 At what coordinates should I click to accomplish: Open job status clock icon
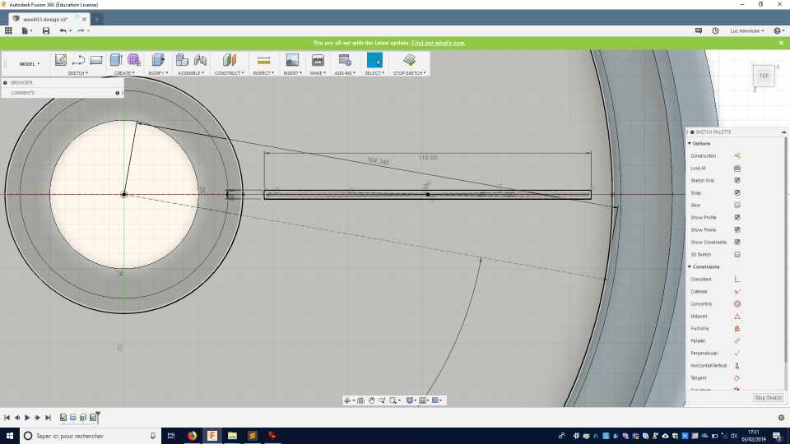tap(715, 30)
